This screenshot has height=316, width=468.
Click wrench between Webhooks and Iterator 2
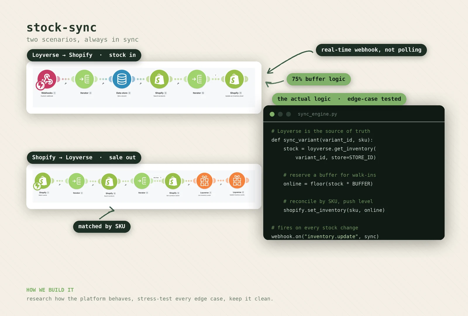pos(66,83)
